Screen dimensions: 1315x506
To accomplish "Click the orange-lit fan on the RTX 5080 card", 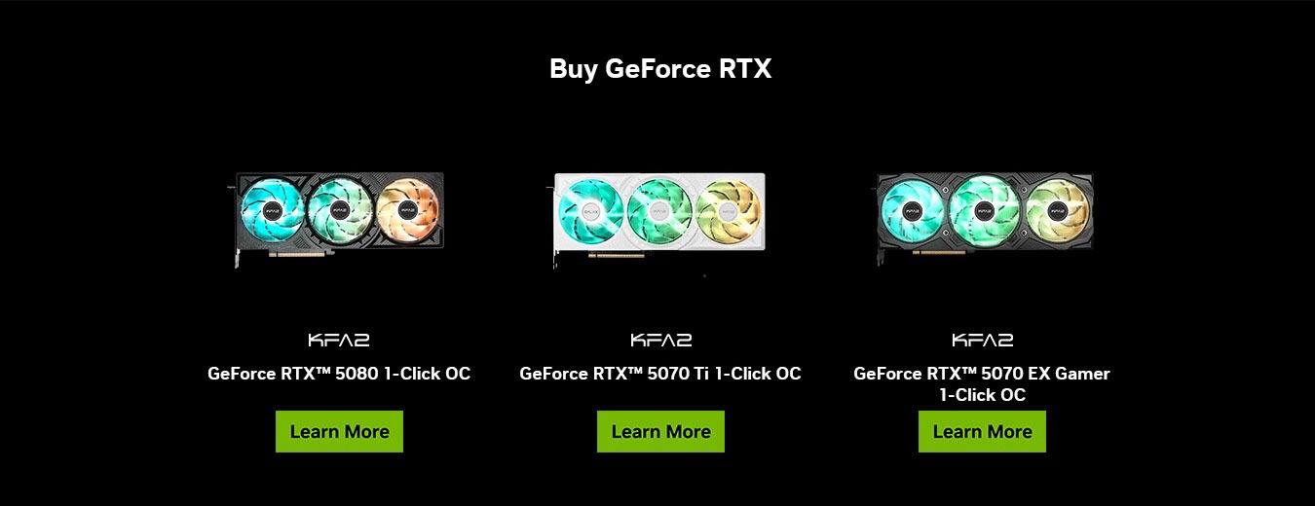I will tap(407, 210).
